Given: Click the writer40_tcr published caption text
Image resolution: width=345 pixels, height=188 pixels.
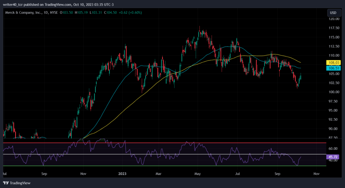Looking at the screenshot, I should (x=58, y=5).
